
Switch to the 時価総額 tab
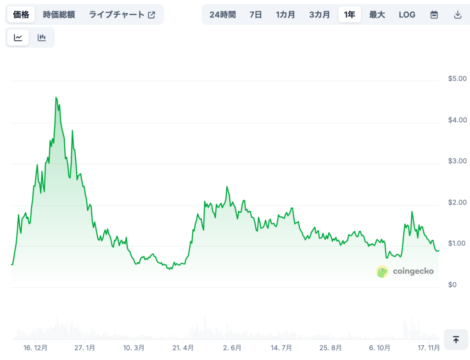(x=59, y=14)
